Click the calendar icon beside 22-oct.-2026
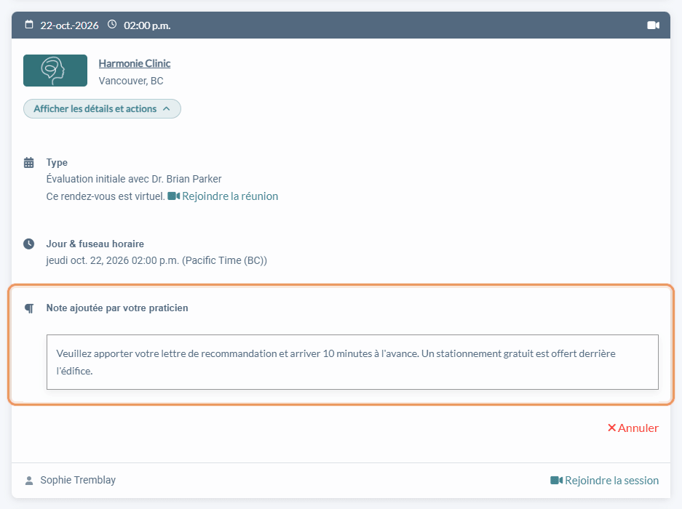 [x=28, y=24]
